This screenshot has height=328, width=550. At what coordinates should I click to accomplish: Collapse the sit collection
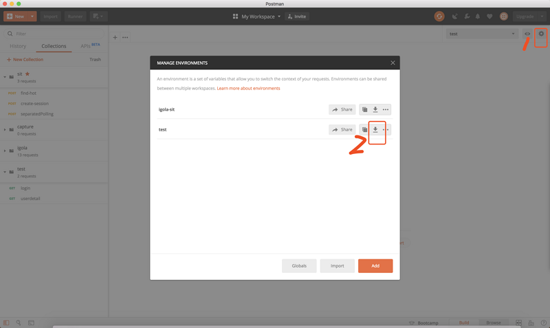pyautogui.click(x=5, y=76)
